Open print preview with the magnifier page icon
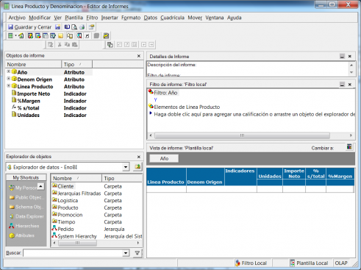 coord(74,27)
